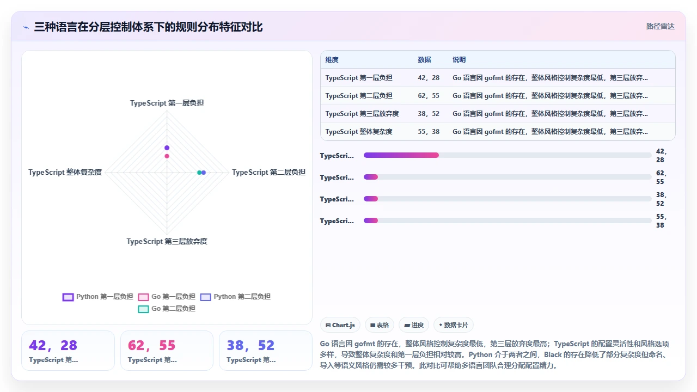
Task: Click the teal legend swatch for Go 第二层负担
Action: tap(143, 309)
